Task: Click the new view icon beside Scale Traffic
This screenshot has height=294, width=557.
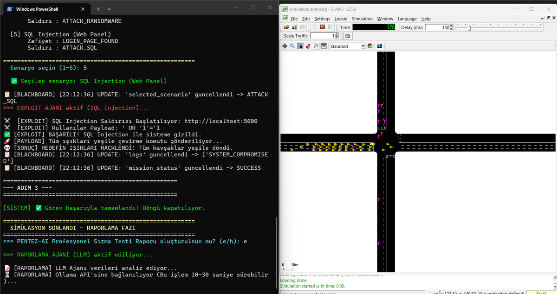Action: coord(348,36)
